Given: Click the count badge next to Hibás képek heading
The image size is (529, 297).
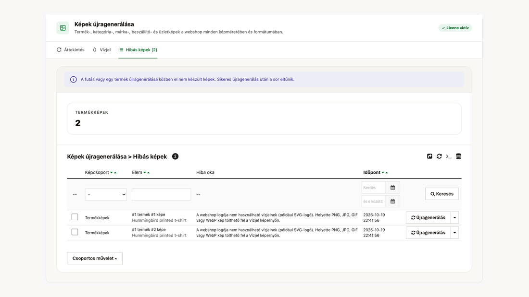Looking at the screenshot, I should click(175, 156).
